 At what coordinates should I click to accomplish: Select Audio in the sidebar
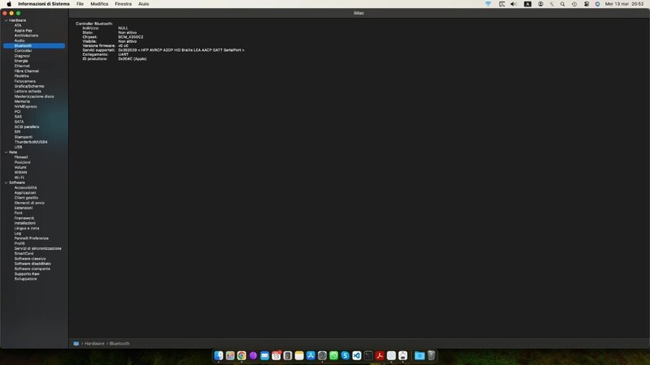[x=19, y=41]
